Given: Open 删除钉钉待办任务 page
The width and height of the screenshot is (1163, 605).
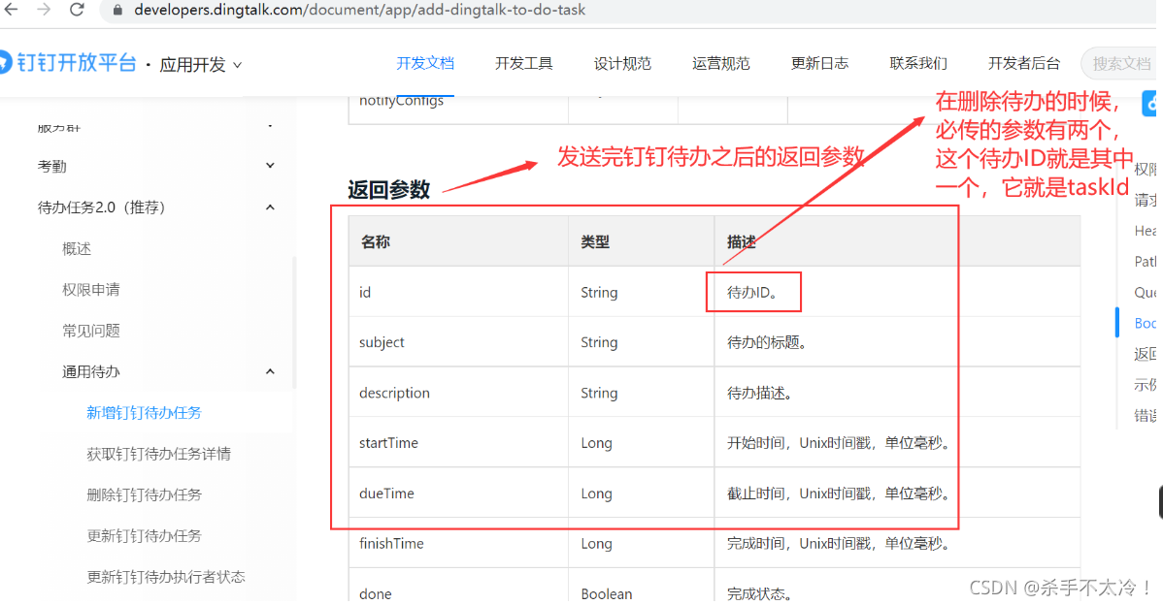Looking at the screenshot, I should 144,494.
